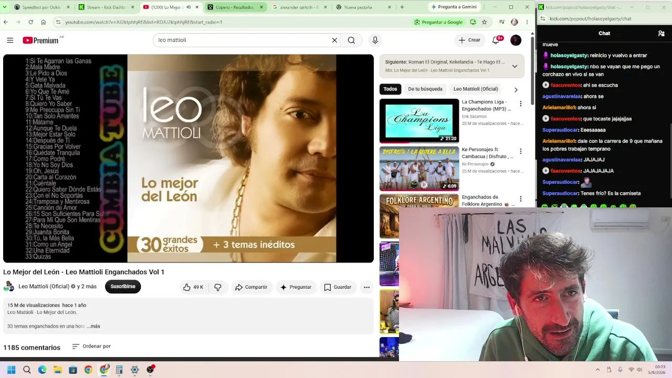
Task: Expand description with '...más'
Action: 93,326
